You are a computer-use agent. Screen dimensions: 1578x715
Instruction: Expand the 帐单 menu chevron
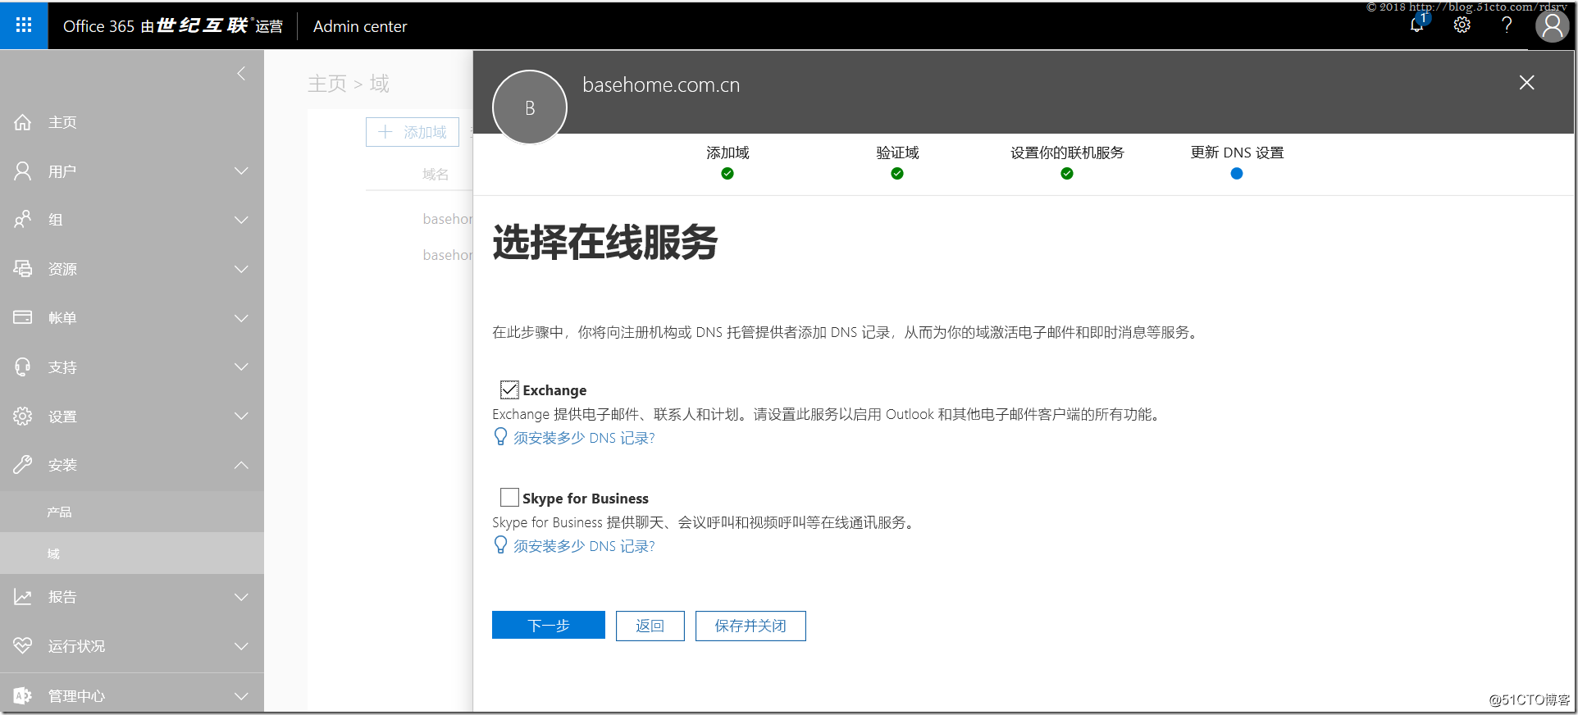pyautogui.click(x=241, y=318)
